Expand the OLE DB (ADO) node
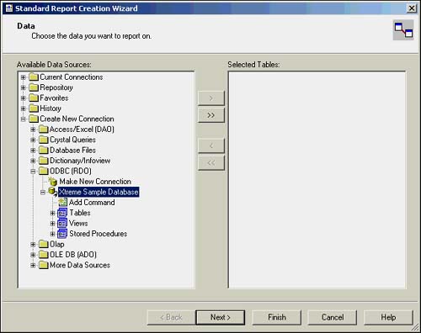This screenshot has width=421, height=333. pos(33,255)
